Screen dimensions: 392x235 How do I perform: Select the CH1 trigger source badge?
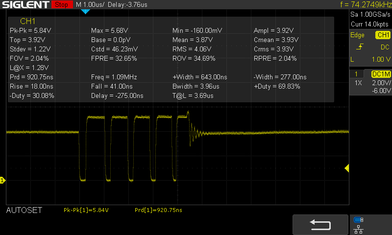383,35
